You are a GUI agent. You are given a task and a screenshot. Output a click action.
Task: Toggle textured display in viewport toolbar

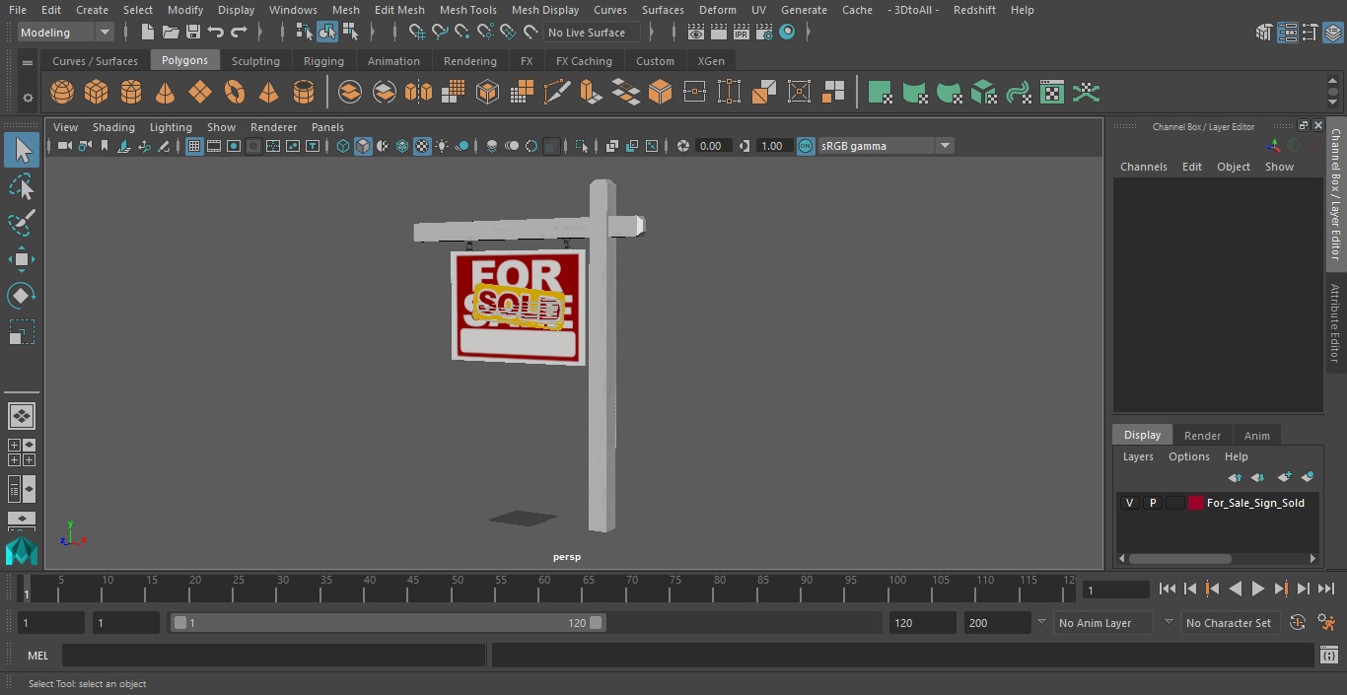(422, 146)
